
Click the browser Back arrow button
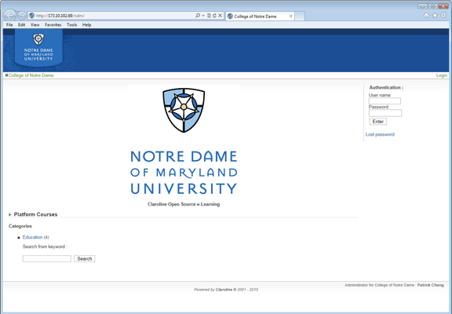(x=10, y=15)
